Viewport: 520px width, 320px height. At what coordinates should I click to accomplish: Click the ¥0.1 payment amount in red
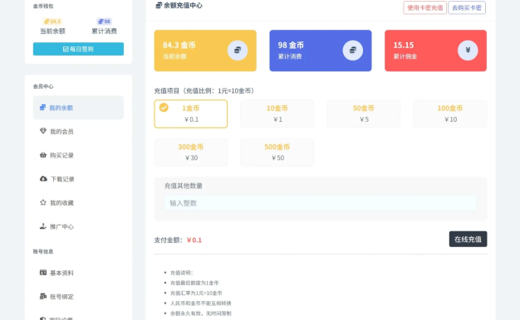coord(194,240)
